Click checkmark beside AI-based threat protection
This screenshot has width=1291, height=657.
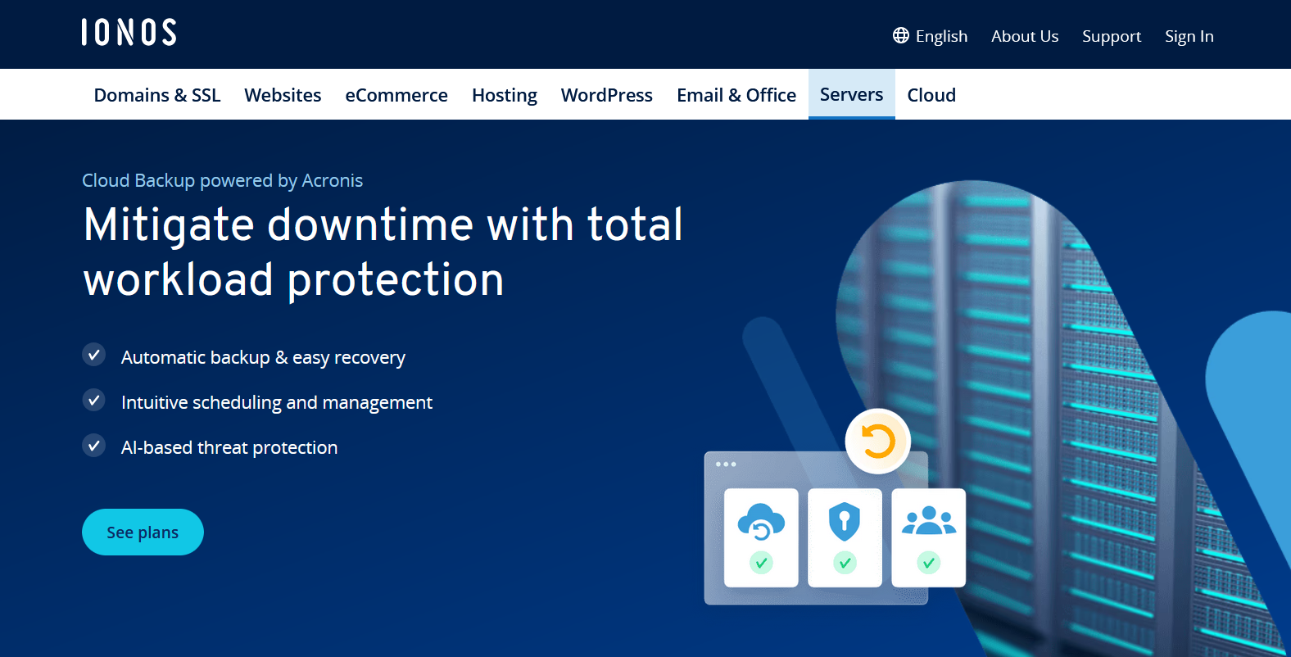tap(94, 446)
